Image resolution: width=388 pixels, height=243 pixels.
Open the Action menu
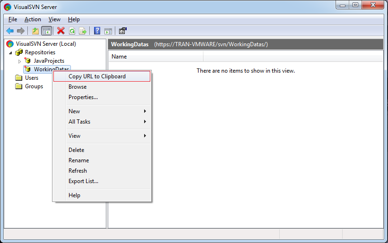[33, 19]
